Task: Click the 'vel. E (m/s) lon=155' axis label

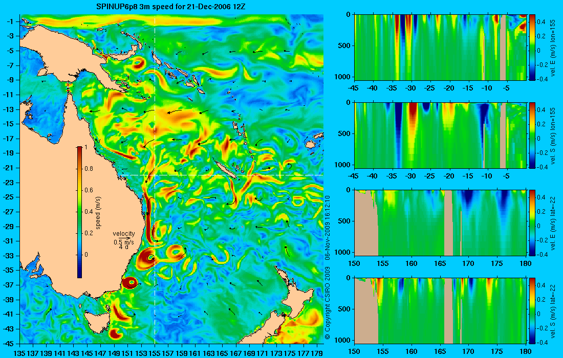Action: pyautogui.click(x=553, y=49)
